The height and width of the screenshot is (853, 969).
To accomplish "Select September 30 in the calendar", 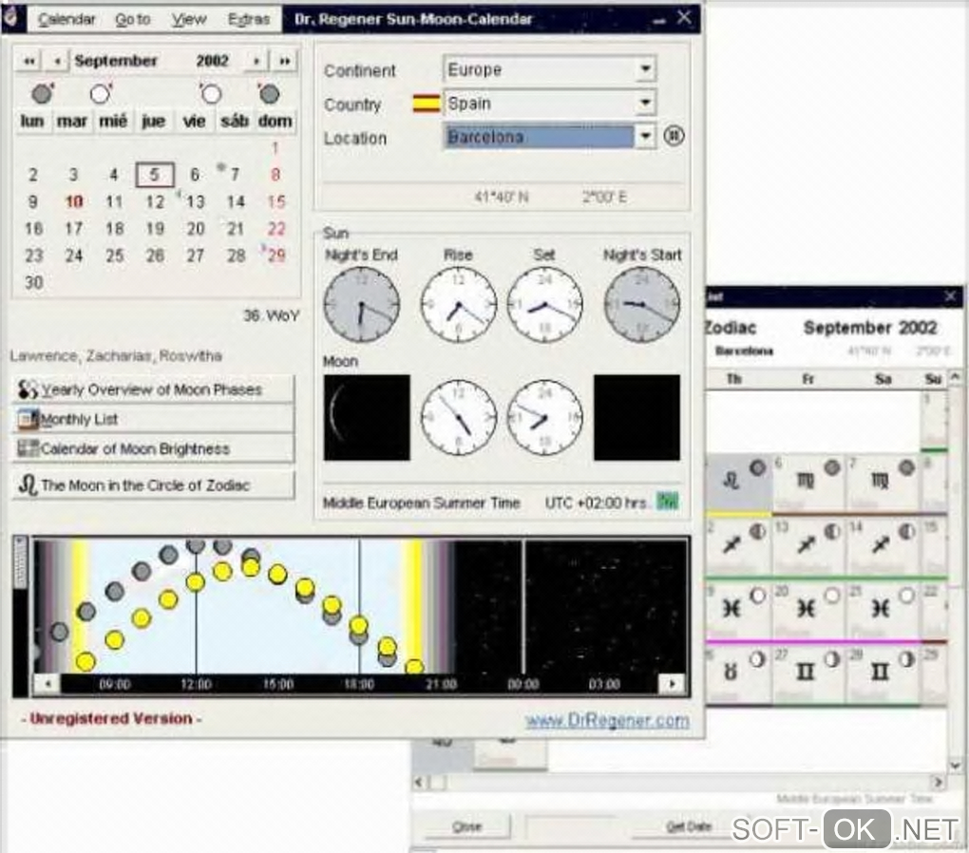I will 33,282.
